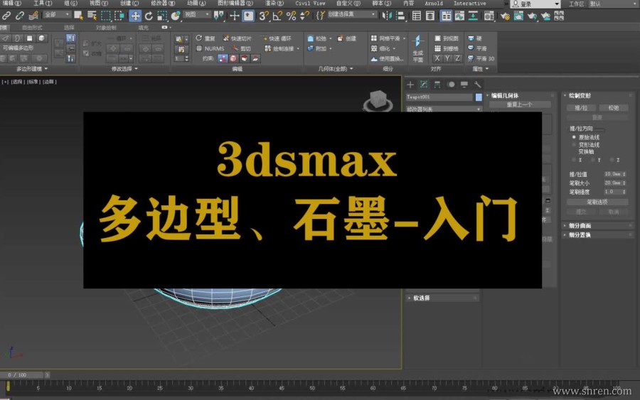Open the Layer Explorer icon
The height and width of the screenshot is (400, 640).
430,16
